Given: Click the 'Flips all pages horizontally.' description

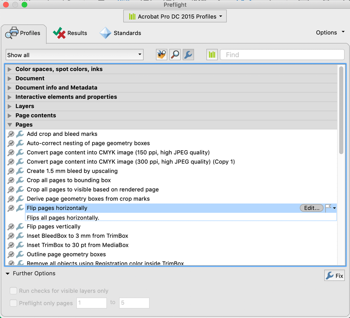Looking at the screenshot, I should pos(63,217).
